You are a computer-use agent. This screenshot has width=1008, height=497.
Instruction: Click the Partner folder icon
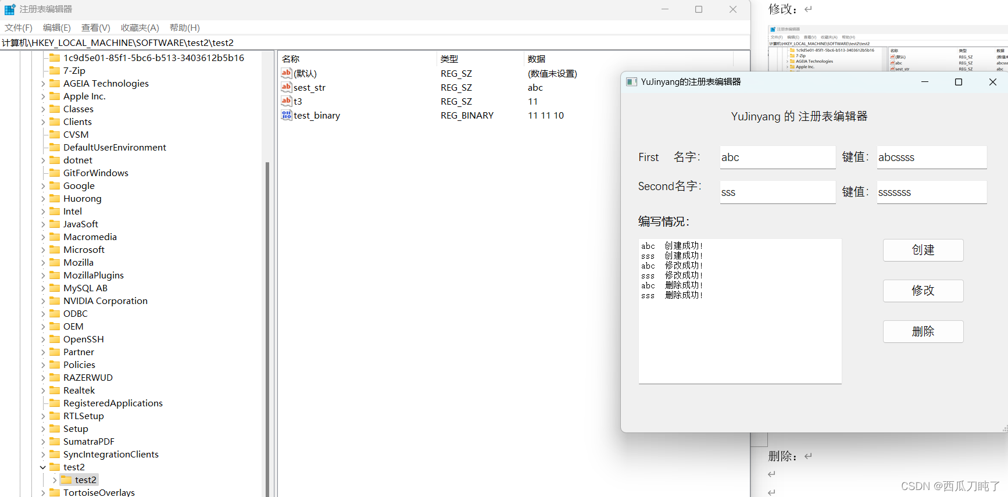[55, 352]
